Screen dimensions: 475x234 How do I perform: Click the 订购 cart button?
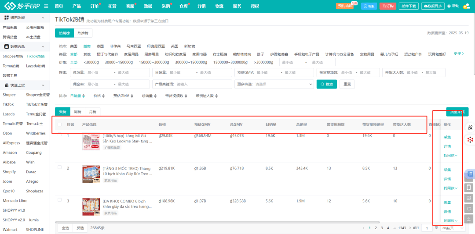click(x=388, y=6)
